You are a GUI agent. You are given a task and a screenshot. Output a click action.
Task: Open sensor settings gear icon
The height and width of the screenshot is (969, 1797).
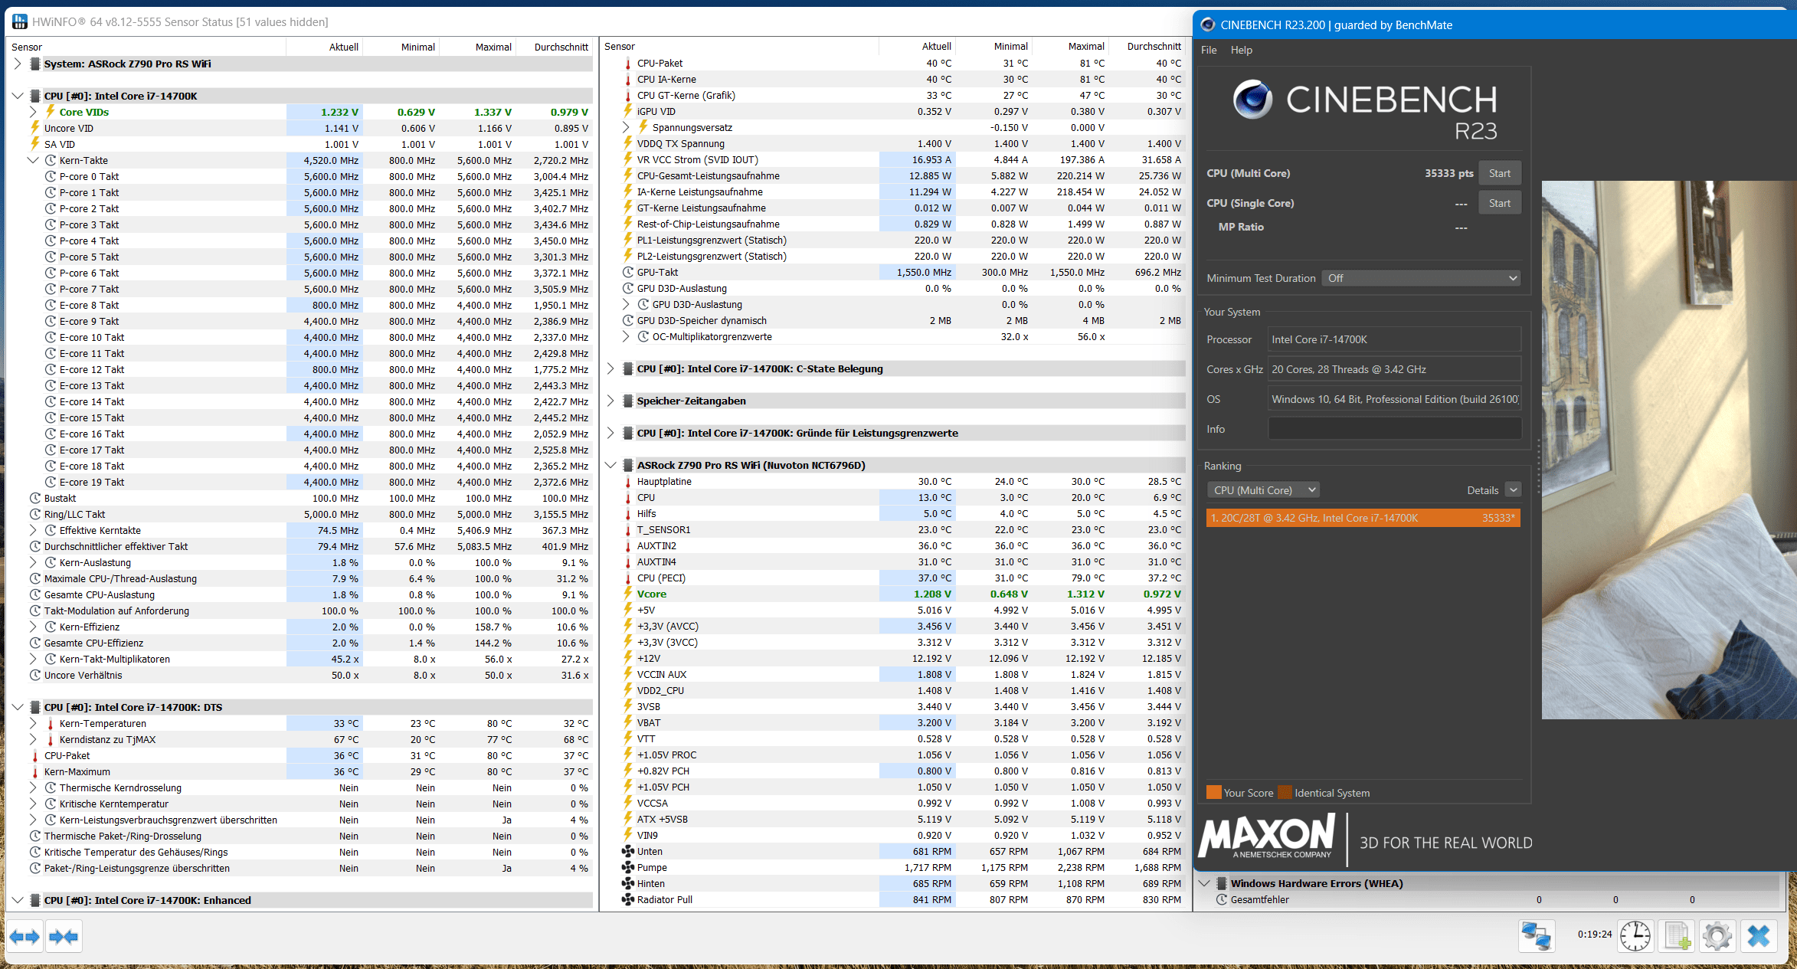1717,935
